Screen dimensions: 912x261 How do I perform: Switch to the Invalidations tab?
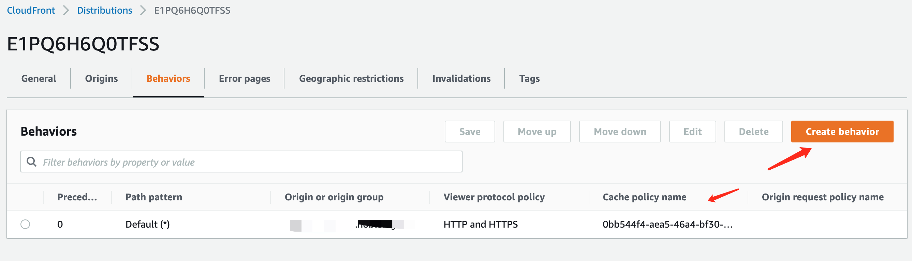461,78
